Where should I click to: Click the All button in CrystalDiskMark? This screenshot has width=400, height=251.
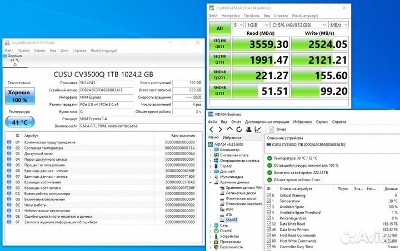coord(219,28)
